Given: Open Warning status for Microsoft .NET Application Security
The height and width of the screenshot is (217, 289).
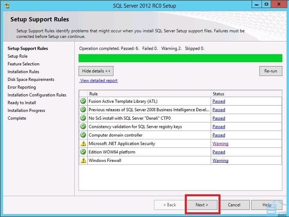Looking at the screenshot, I should [x=220, y=143].
